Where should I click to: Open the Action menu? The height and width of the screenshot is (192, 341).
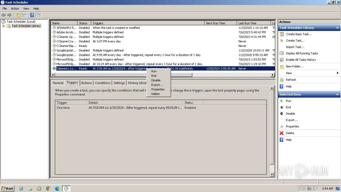[15, 9]
